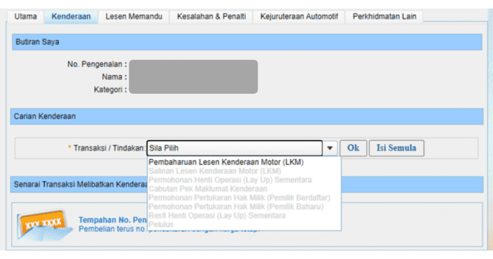Open the Utama tab
The width and height of the screenshot is (493, 259).
coord(25,17)
